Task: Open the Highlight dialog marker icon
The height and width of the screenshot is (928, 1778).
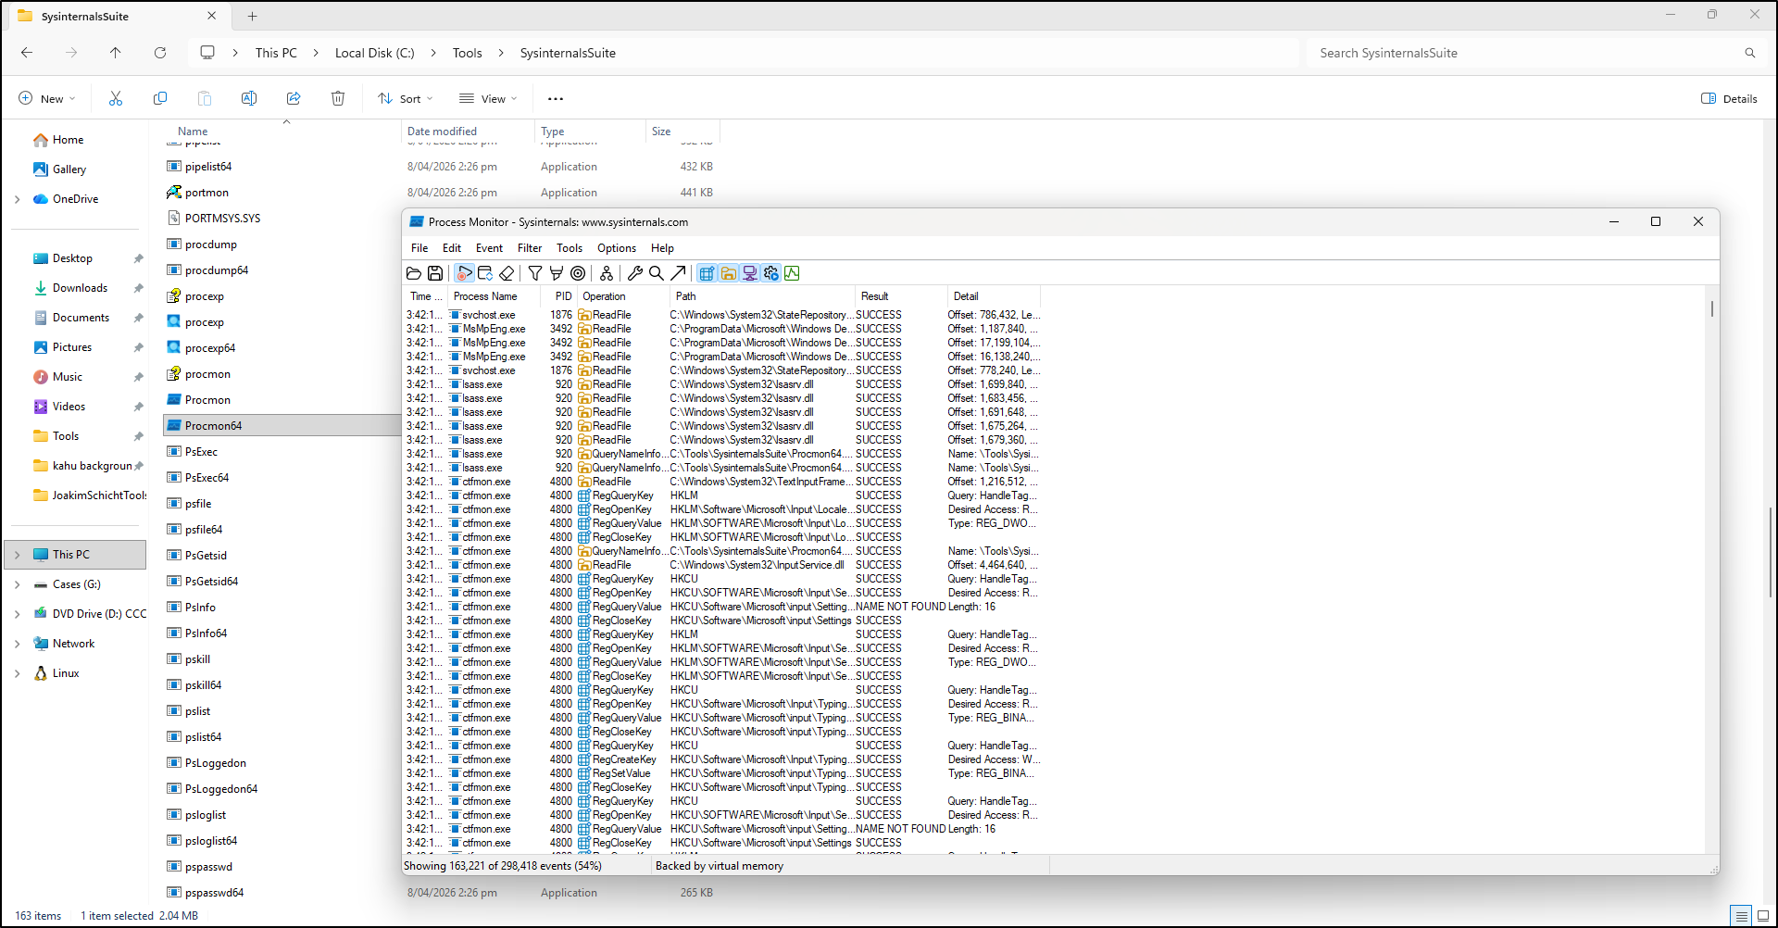Action: [x=557, y=273]
